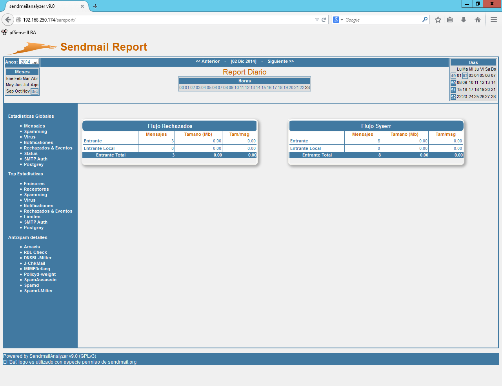Image resolution: width=502 pixels, height=386 pixels.
Task: Click the Flujo Rechazados table header
Action: point(170,126)
